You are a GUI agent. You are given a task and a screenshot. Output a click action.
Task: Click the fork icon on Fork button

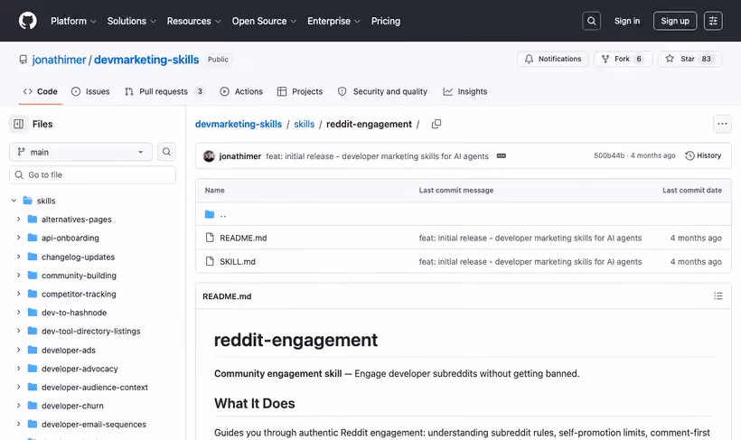point(605,59)
